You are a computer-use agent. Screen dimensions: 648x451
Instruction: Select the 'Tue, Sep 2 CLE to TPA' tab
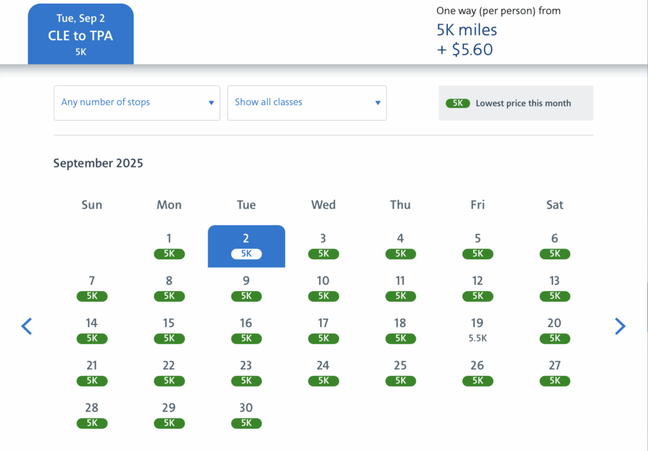point(80,35)
